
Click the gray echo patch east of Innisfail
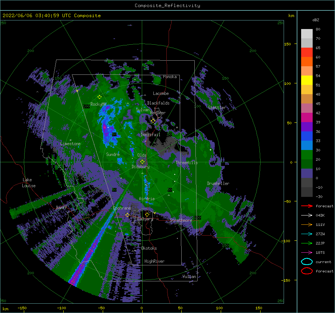[x=168, y=144]
